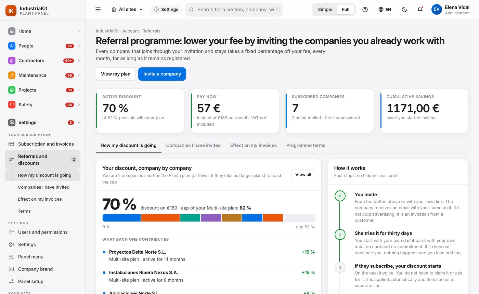Click the View all button
The image size is (479, 294).
click(x=303, y=175)
